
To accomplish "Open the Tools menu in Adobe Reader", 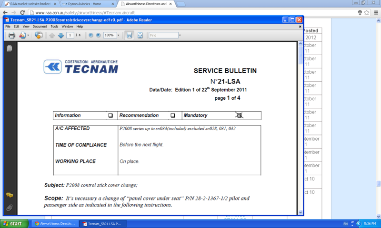I will pyautogui.click(x=54, y=27).
